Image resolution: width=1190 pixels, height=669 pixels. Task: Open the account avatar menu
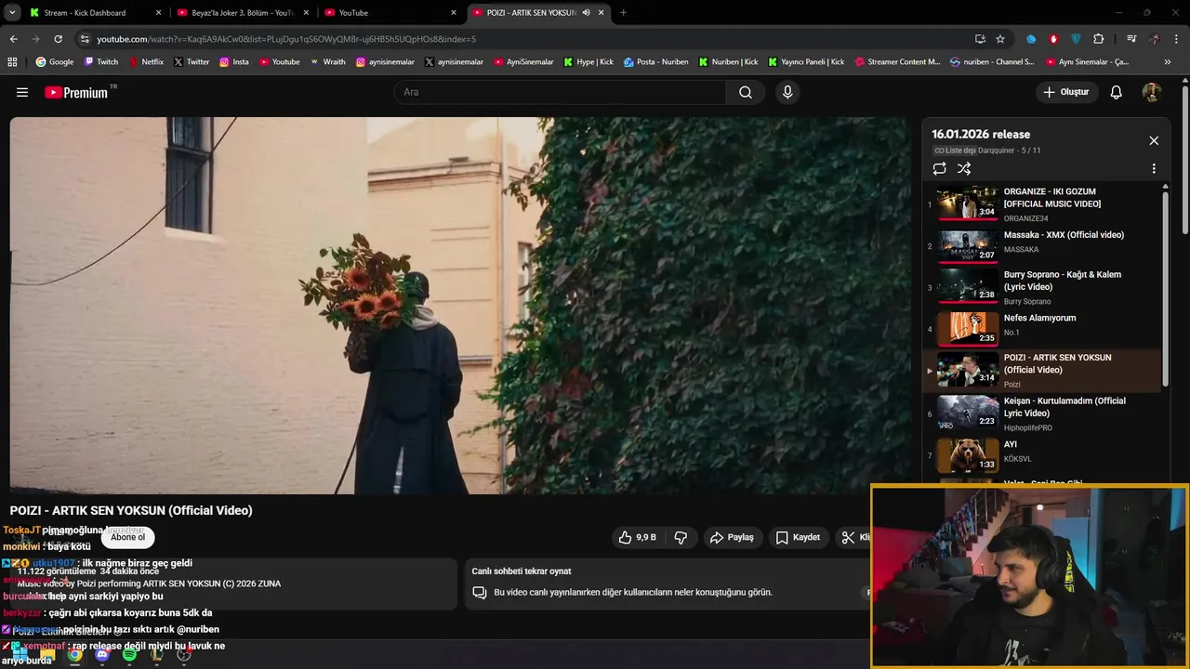pyautogui.click(x=1152, y=92)
